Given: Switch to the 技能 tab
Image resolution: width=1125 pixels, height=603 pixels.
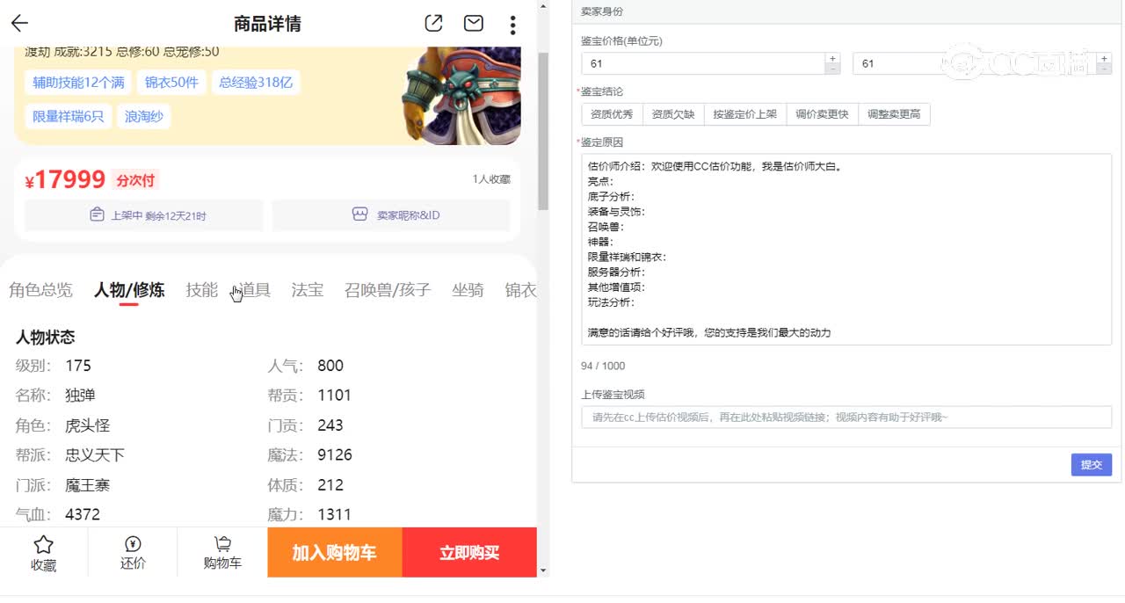Looking at the screenshot, I should coord(201,290).
